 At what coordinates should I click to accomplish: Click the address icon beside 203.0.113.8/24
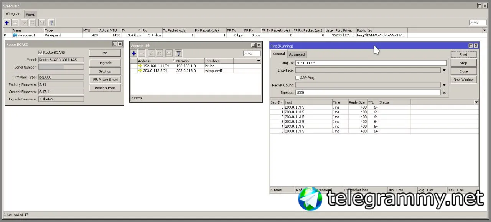click(x=140, y=71)
